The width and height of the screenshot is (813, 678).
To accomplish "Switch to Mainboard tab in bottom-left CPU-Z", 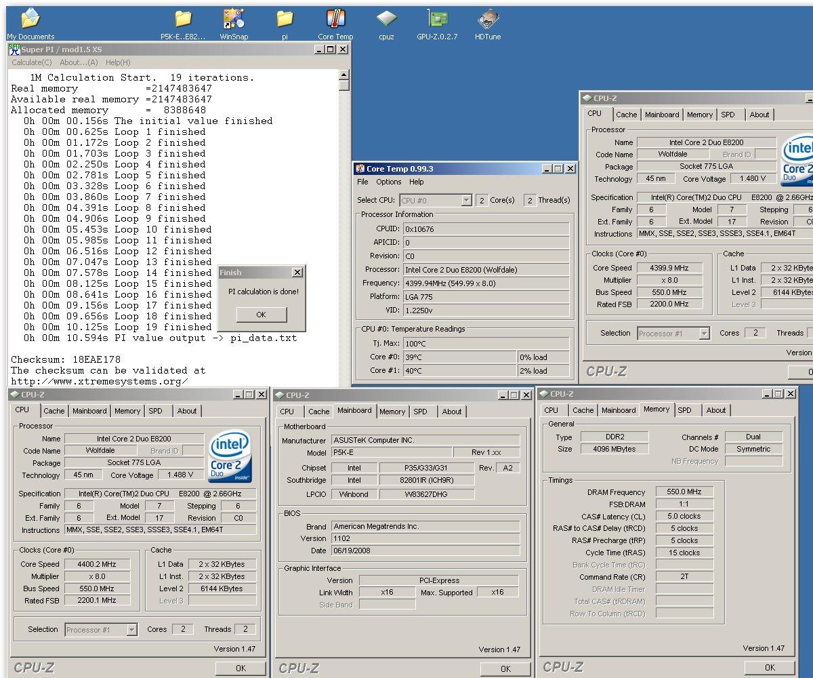I will [x=89, y=411].
